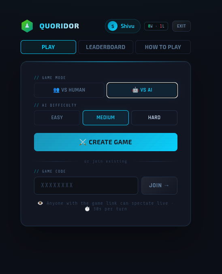Click the stopwatch timer icon

88,209
